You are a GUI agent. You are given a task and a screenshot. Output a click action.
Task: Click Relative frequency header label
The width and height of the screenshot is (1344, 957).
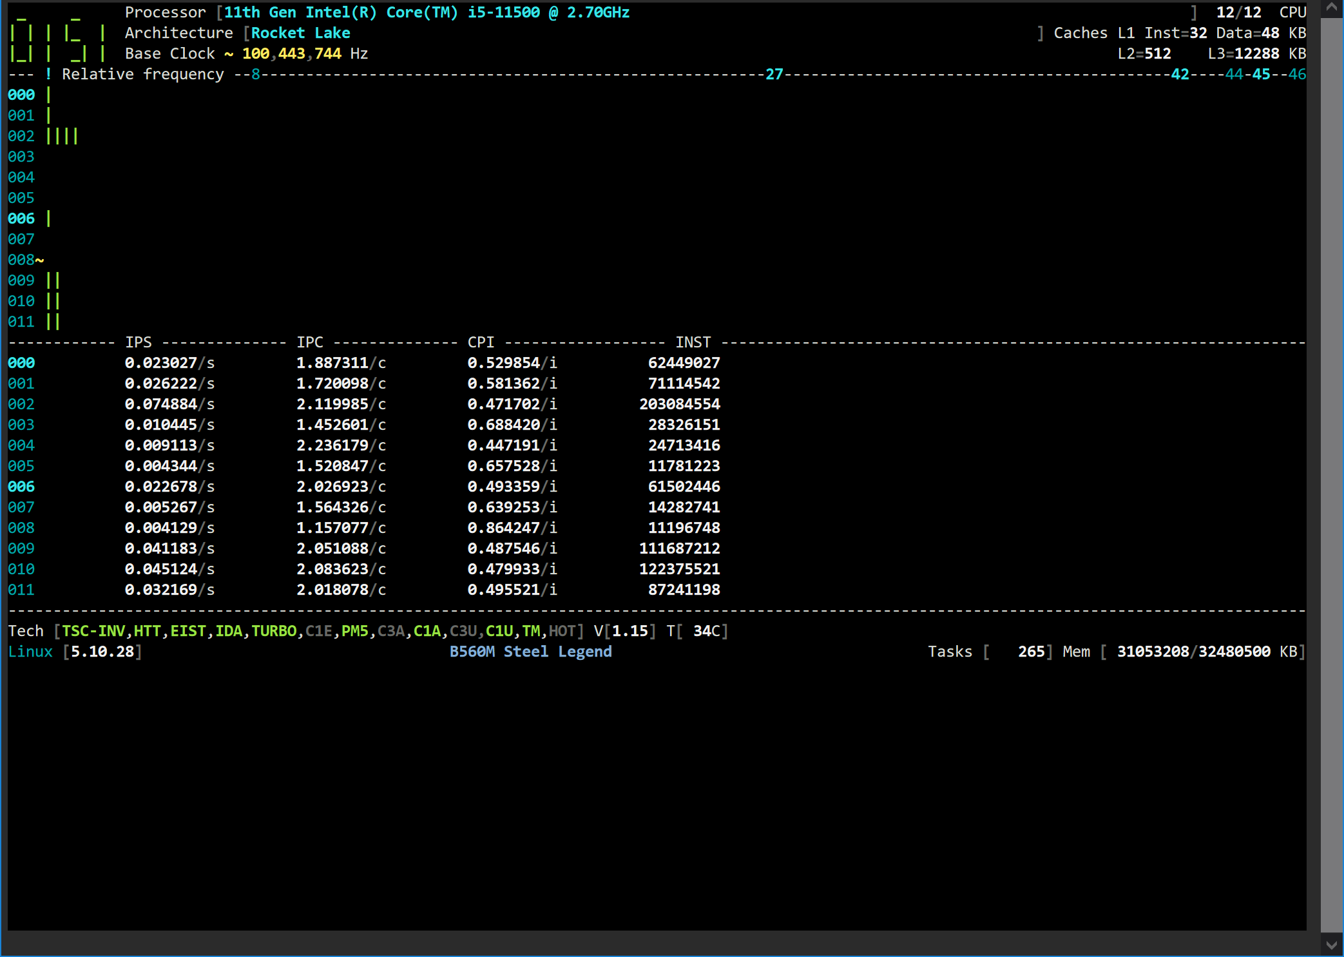(142, 74)
